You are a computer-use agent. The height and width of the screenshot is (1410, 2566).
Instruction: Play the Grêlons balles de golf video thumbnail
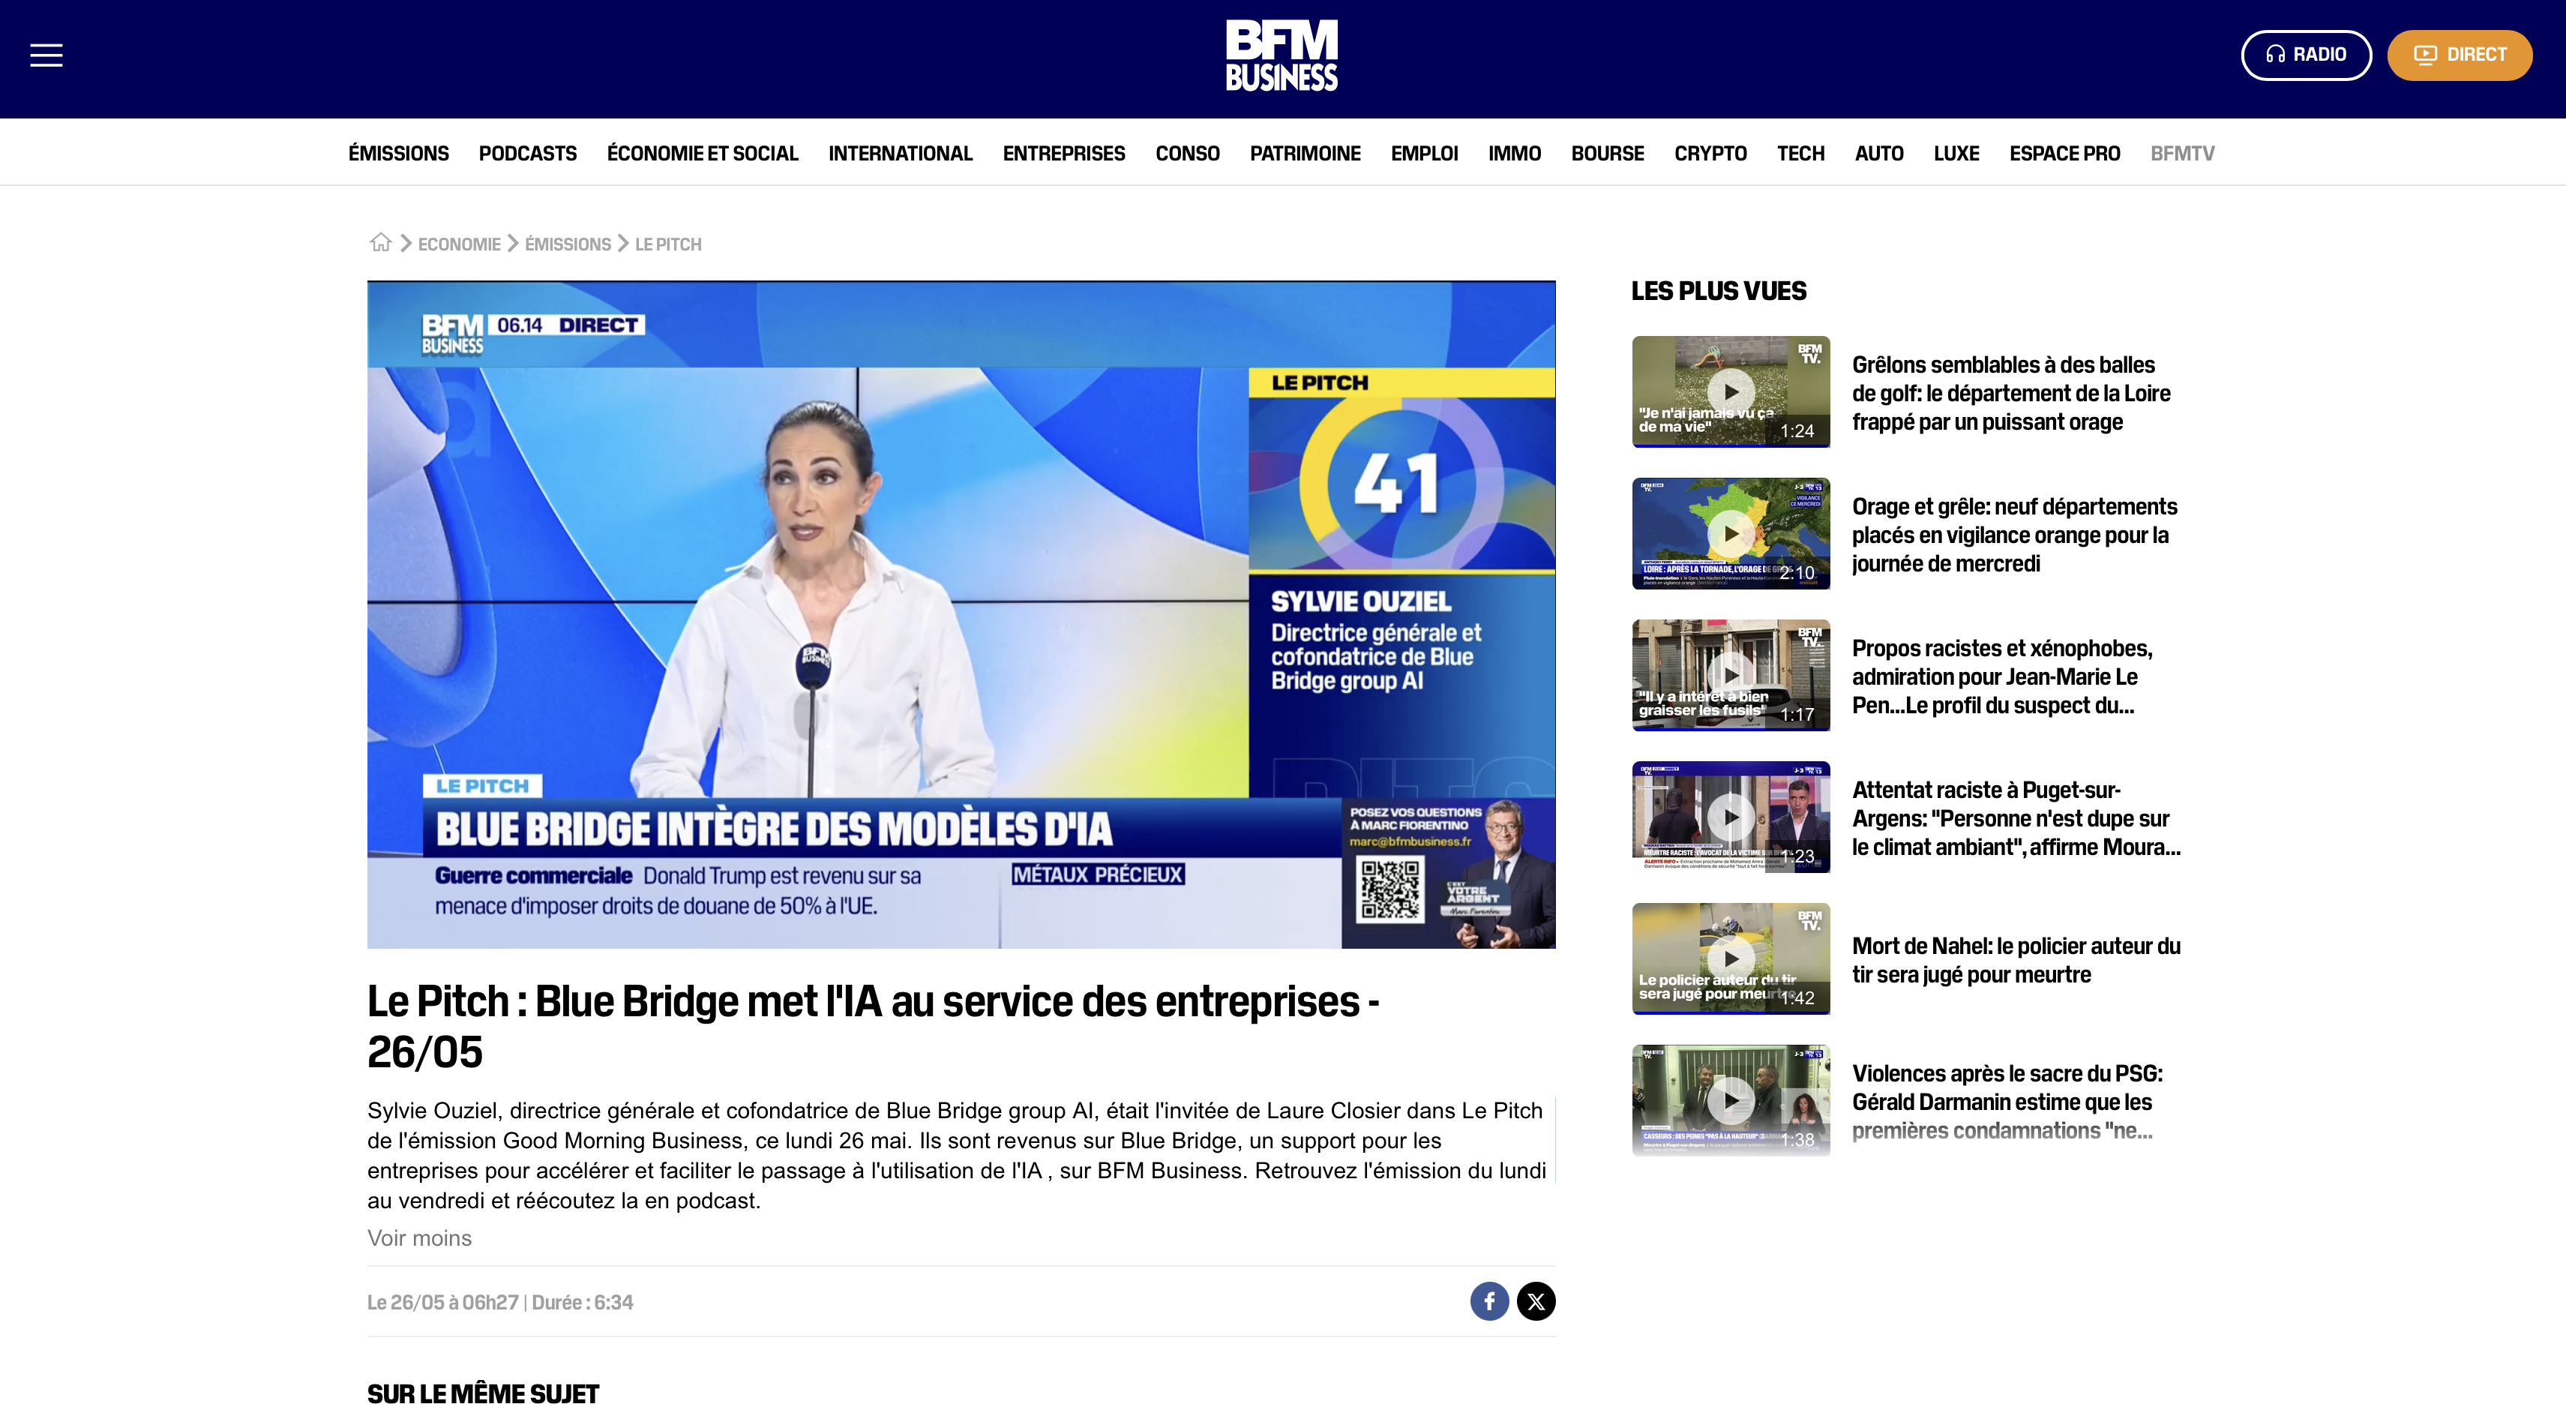(x=1731, y=391)
